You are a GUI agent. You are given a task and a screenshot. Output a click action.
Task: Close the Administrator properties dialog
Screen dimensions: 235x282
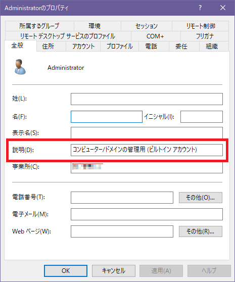click(223, 8)
